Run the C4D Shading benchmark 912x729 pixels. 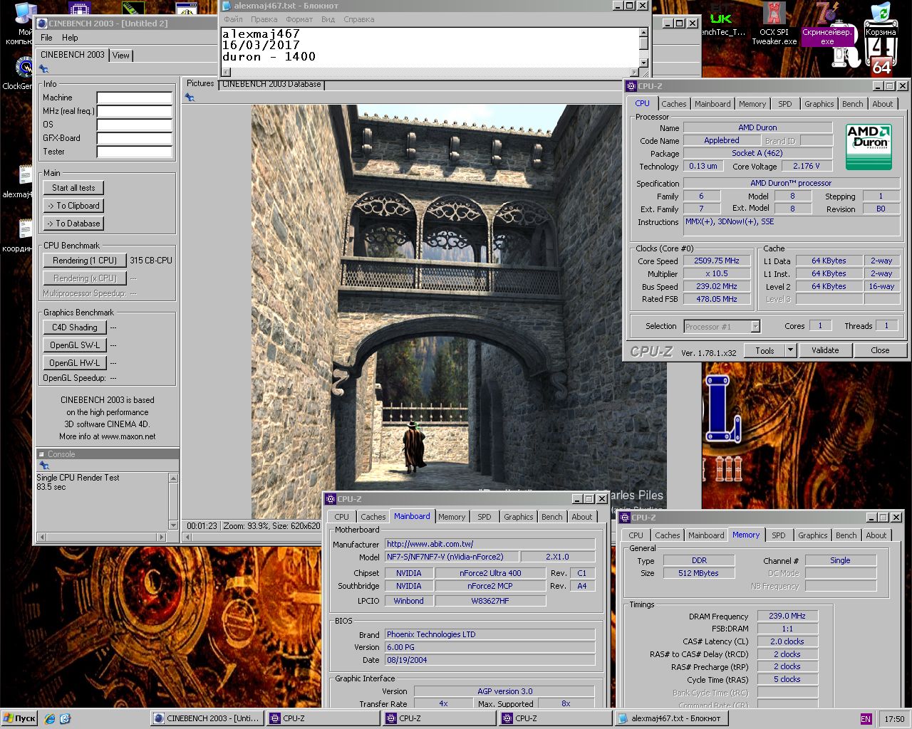(x=75, y=327)
